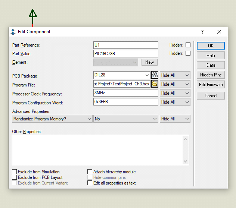Click Other Properties scrollbar down arrow
The width and height of the screenshot is (236, 208).
(186, 161)
